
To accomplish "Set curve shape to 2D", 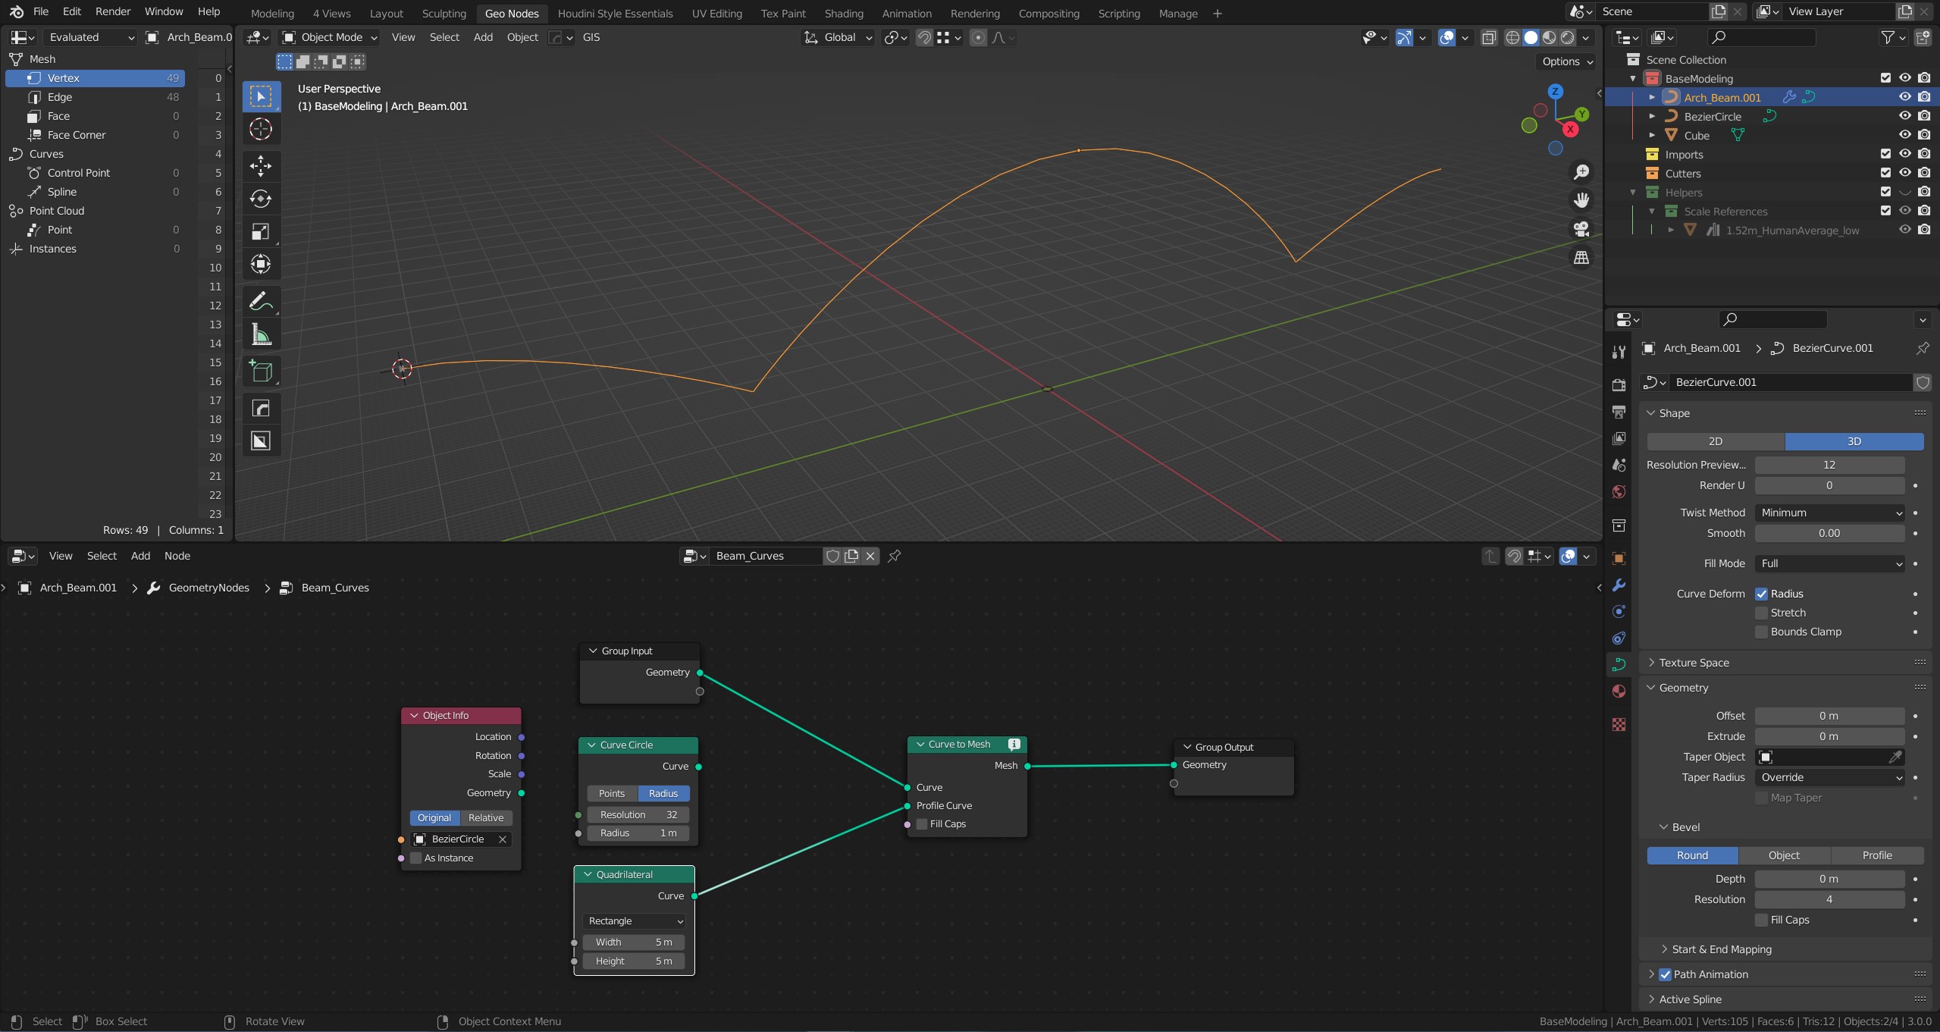I will pos(1716,441).
